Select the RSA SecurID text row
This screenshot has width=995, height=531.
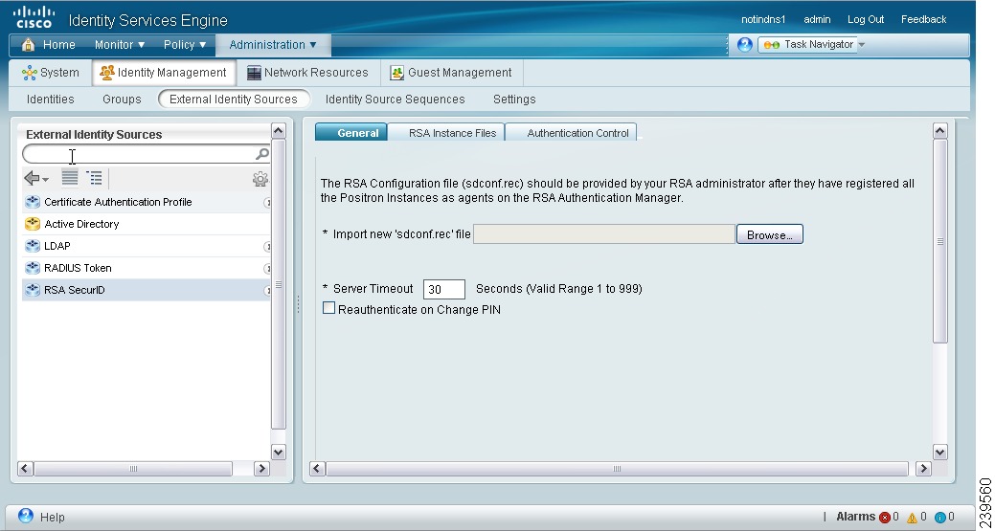tap(75, 290)
